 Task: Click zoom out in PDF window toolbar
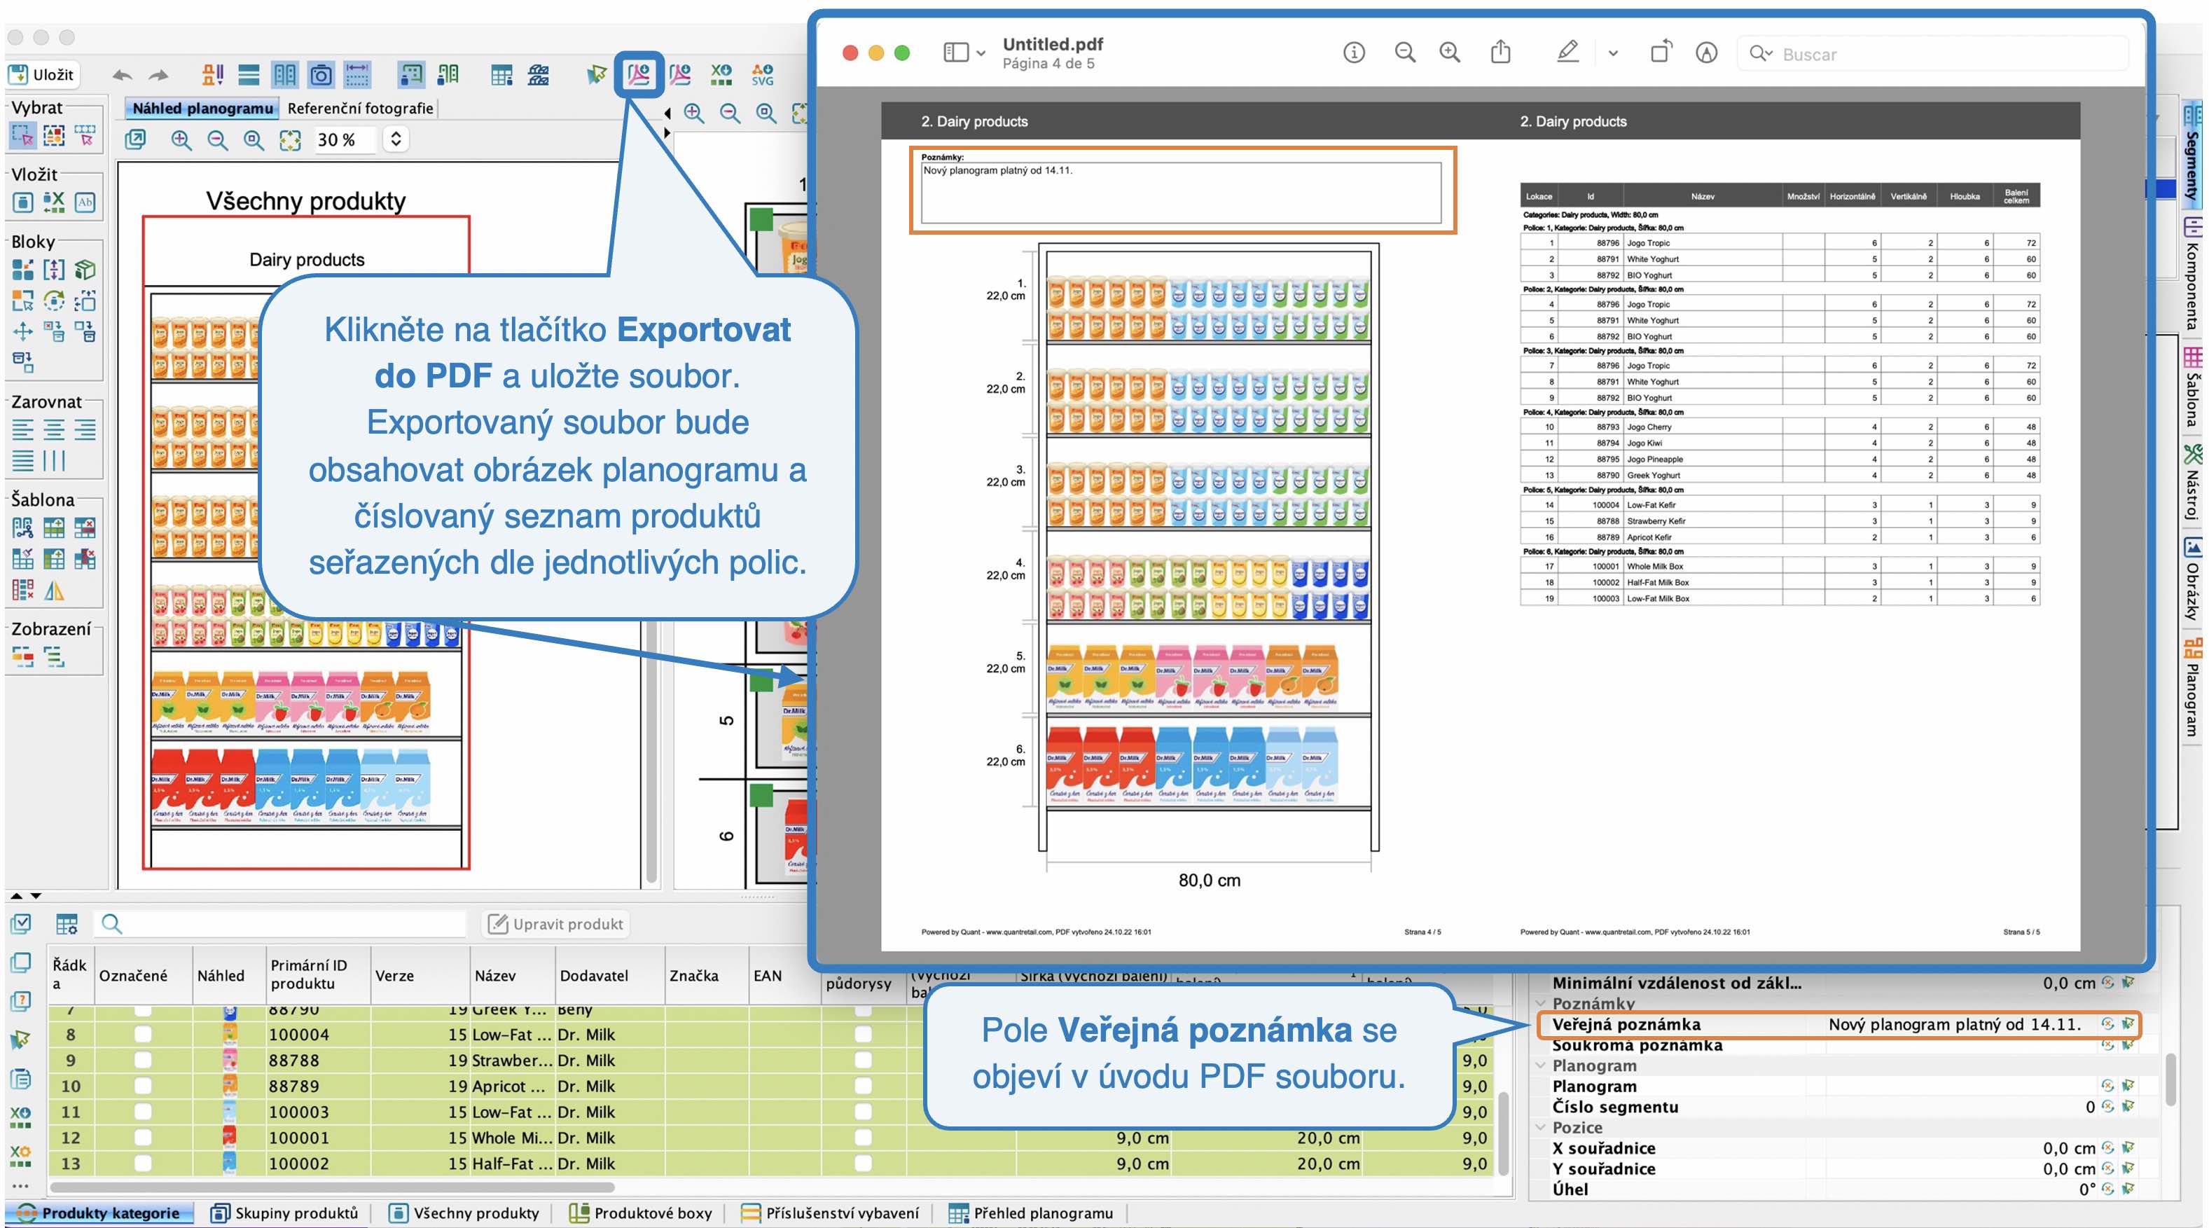click(1405, 53)
